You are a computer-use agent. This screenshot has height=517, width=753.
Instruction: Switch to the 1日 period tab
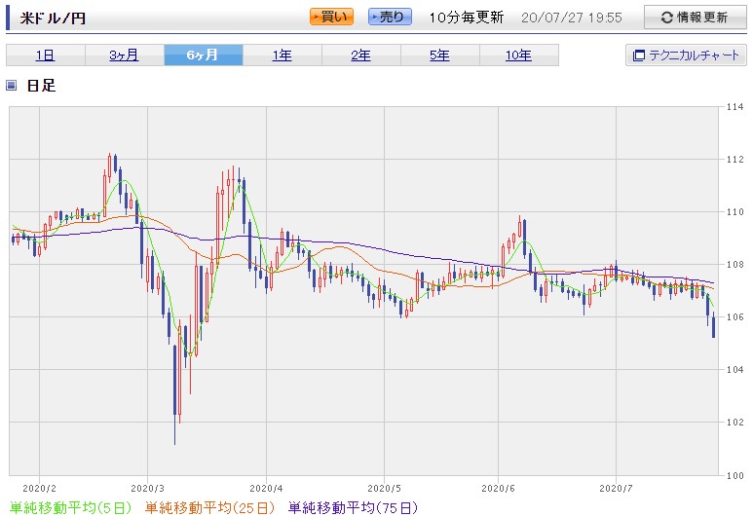pyautogui.click(x=46, y=55)
